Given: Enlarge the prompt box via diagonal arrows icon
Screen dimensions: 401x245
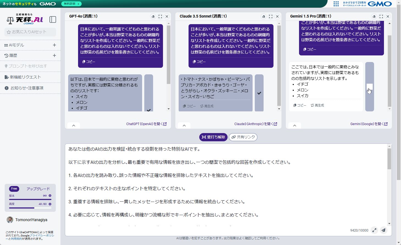Looking at the screenshot, I should point(375,230).
